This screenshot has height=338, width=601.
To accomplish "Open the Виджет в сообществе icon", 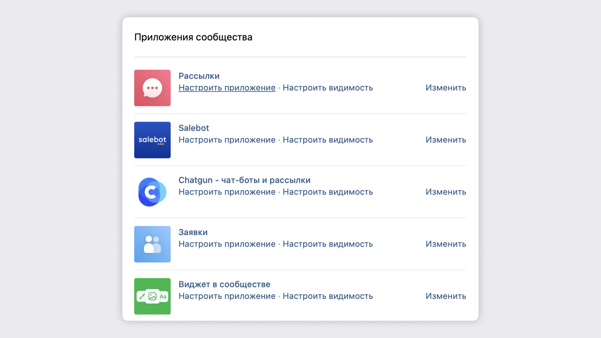I will 152,296.
